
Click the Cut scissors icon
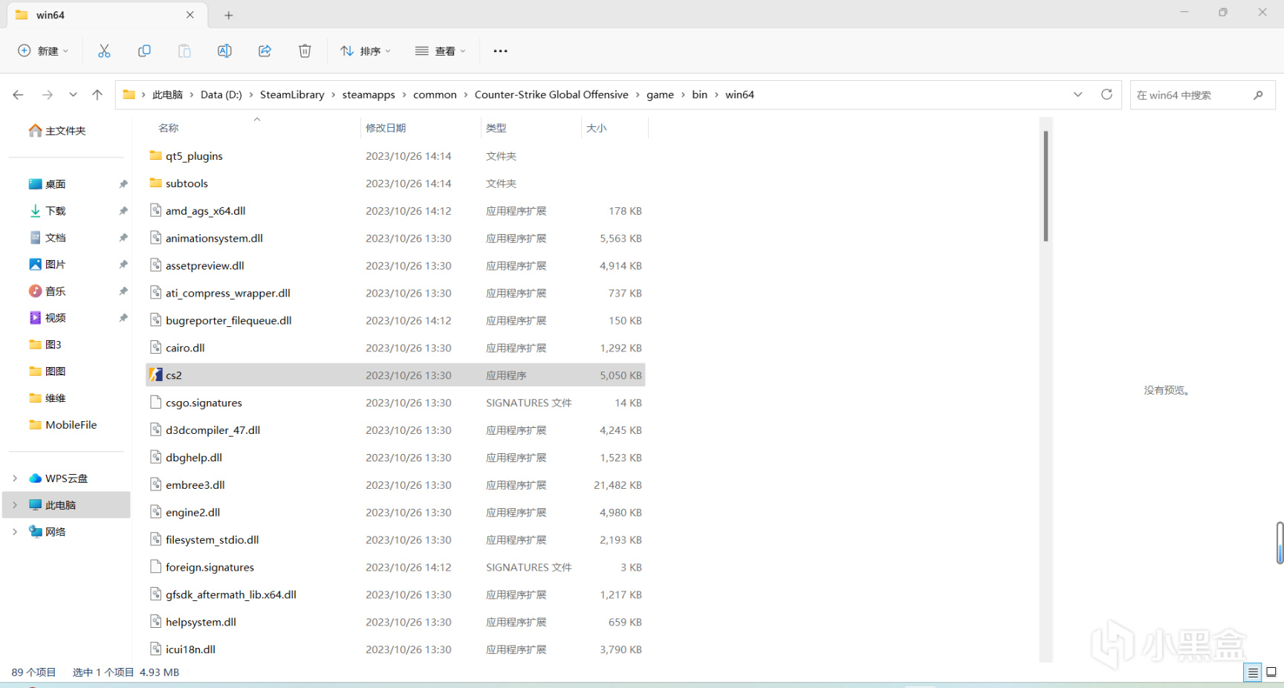coord(104,51)
